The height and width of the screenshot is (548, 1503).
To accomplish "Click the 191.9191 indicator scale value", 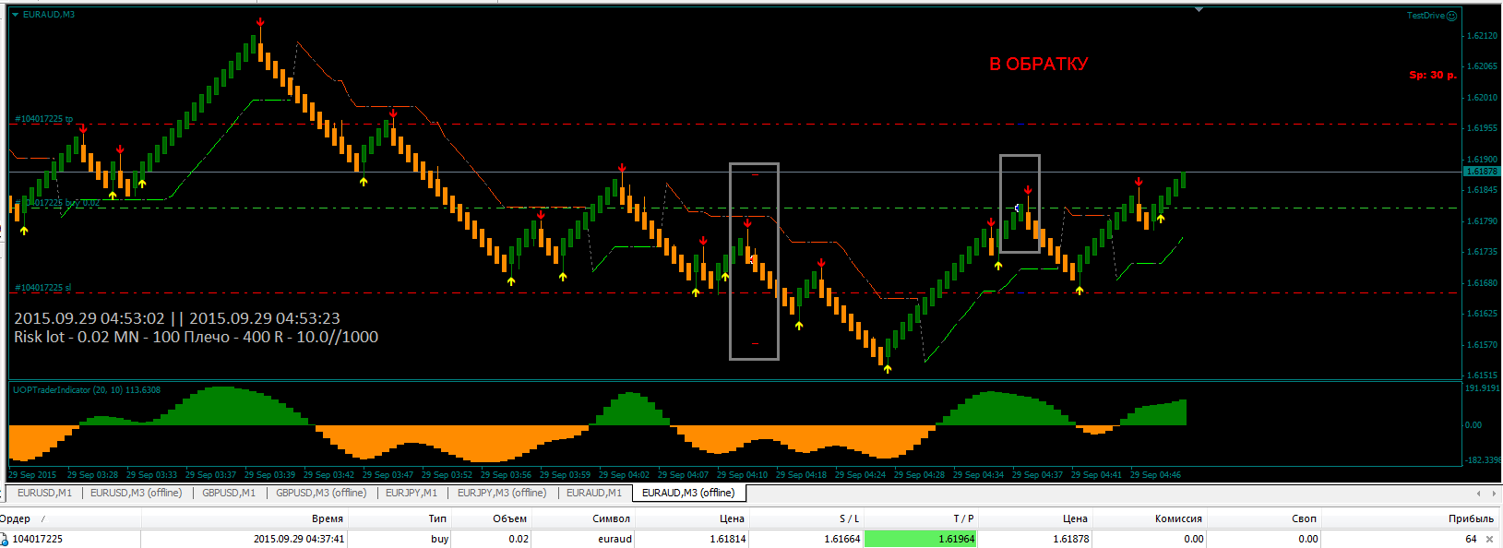I will (1483, 388).
